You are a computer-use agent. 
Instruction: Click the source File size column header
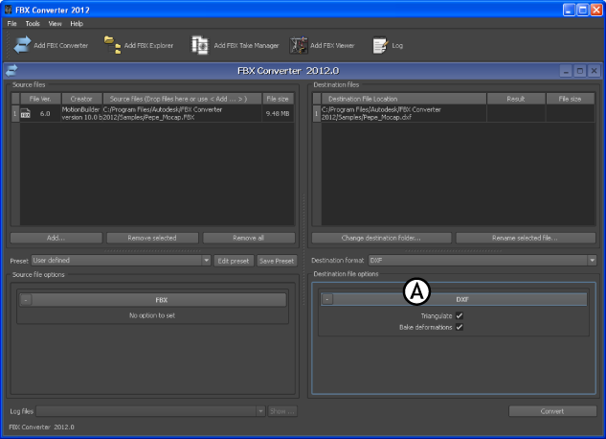pos(278,99)
